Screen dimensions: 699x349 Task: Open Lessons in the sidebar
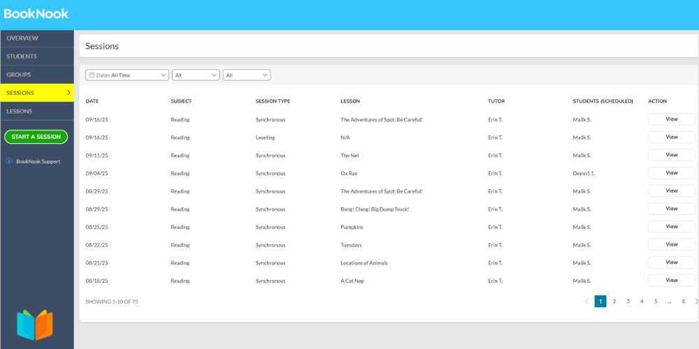[20, 111]
